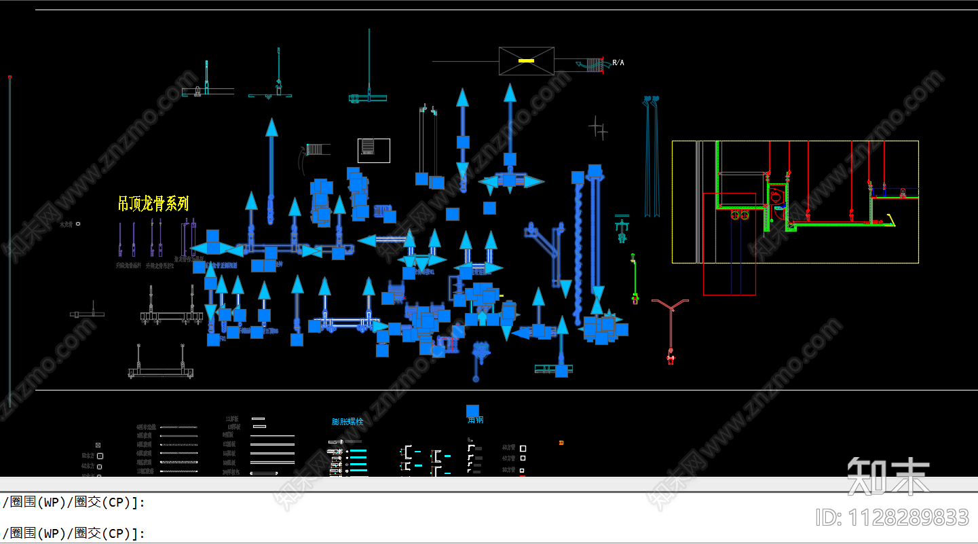Click the blue grip above 角钢 label

[472, 411]
